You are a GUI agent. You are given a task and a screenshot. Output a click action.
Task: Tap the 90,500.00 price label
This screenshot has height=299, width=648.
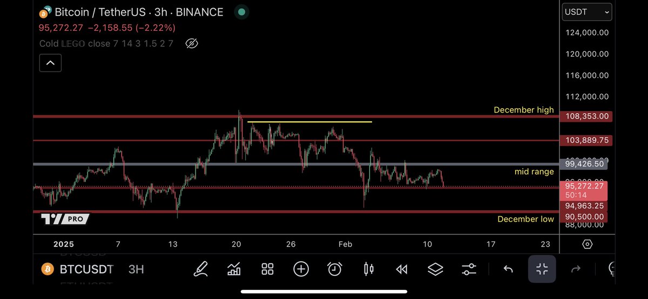(584, 217)
